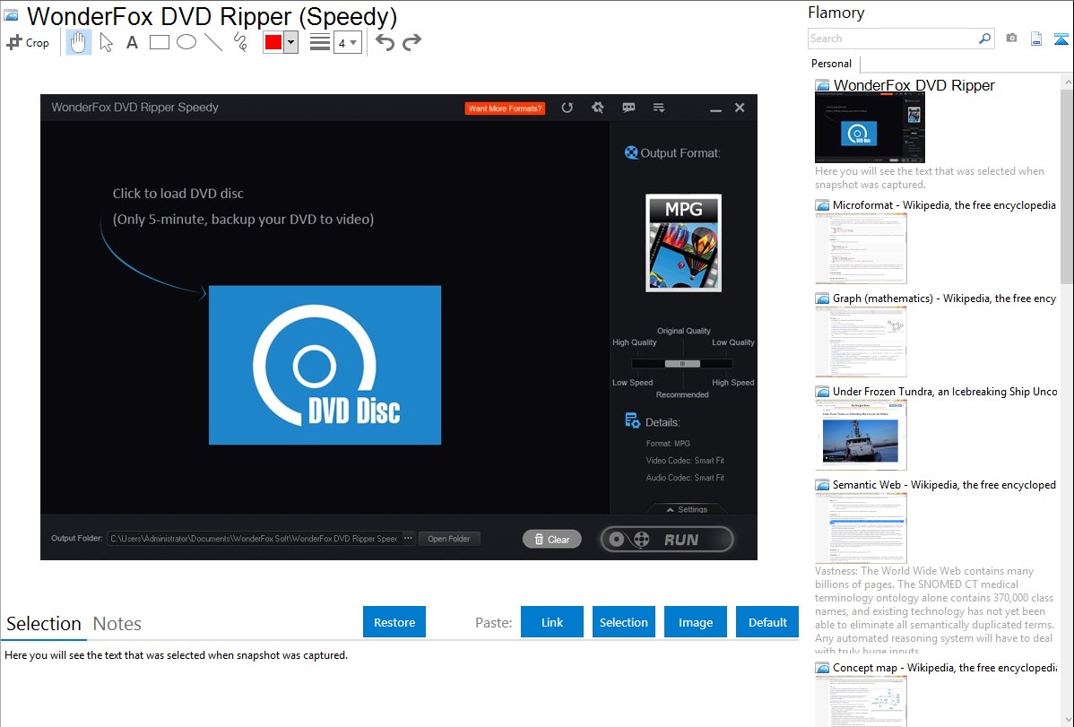Paste as Image
The image size is (1074, 727).
click(696, 622)
